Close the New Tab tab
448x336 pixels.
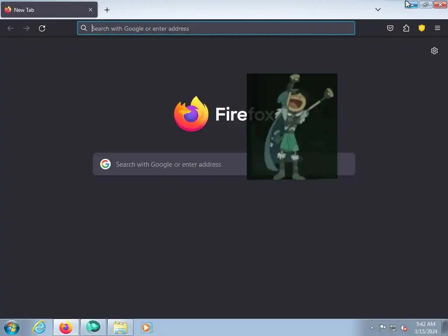(91, 10)
